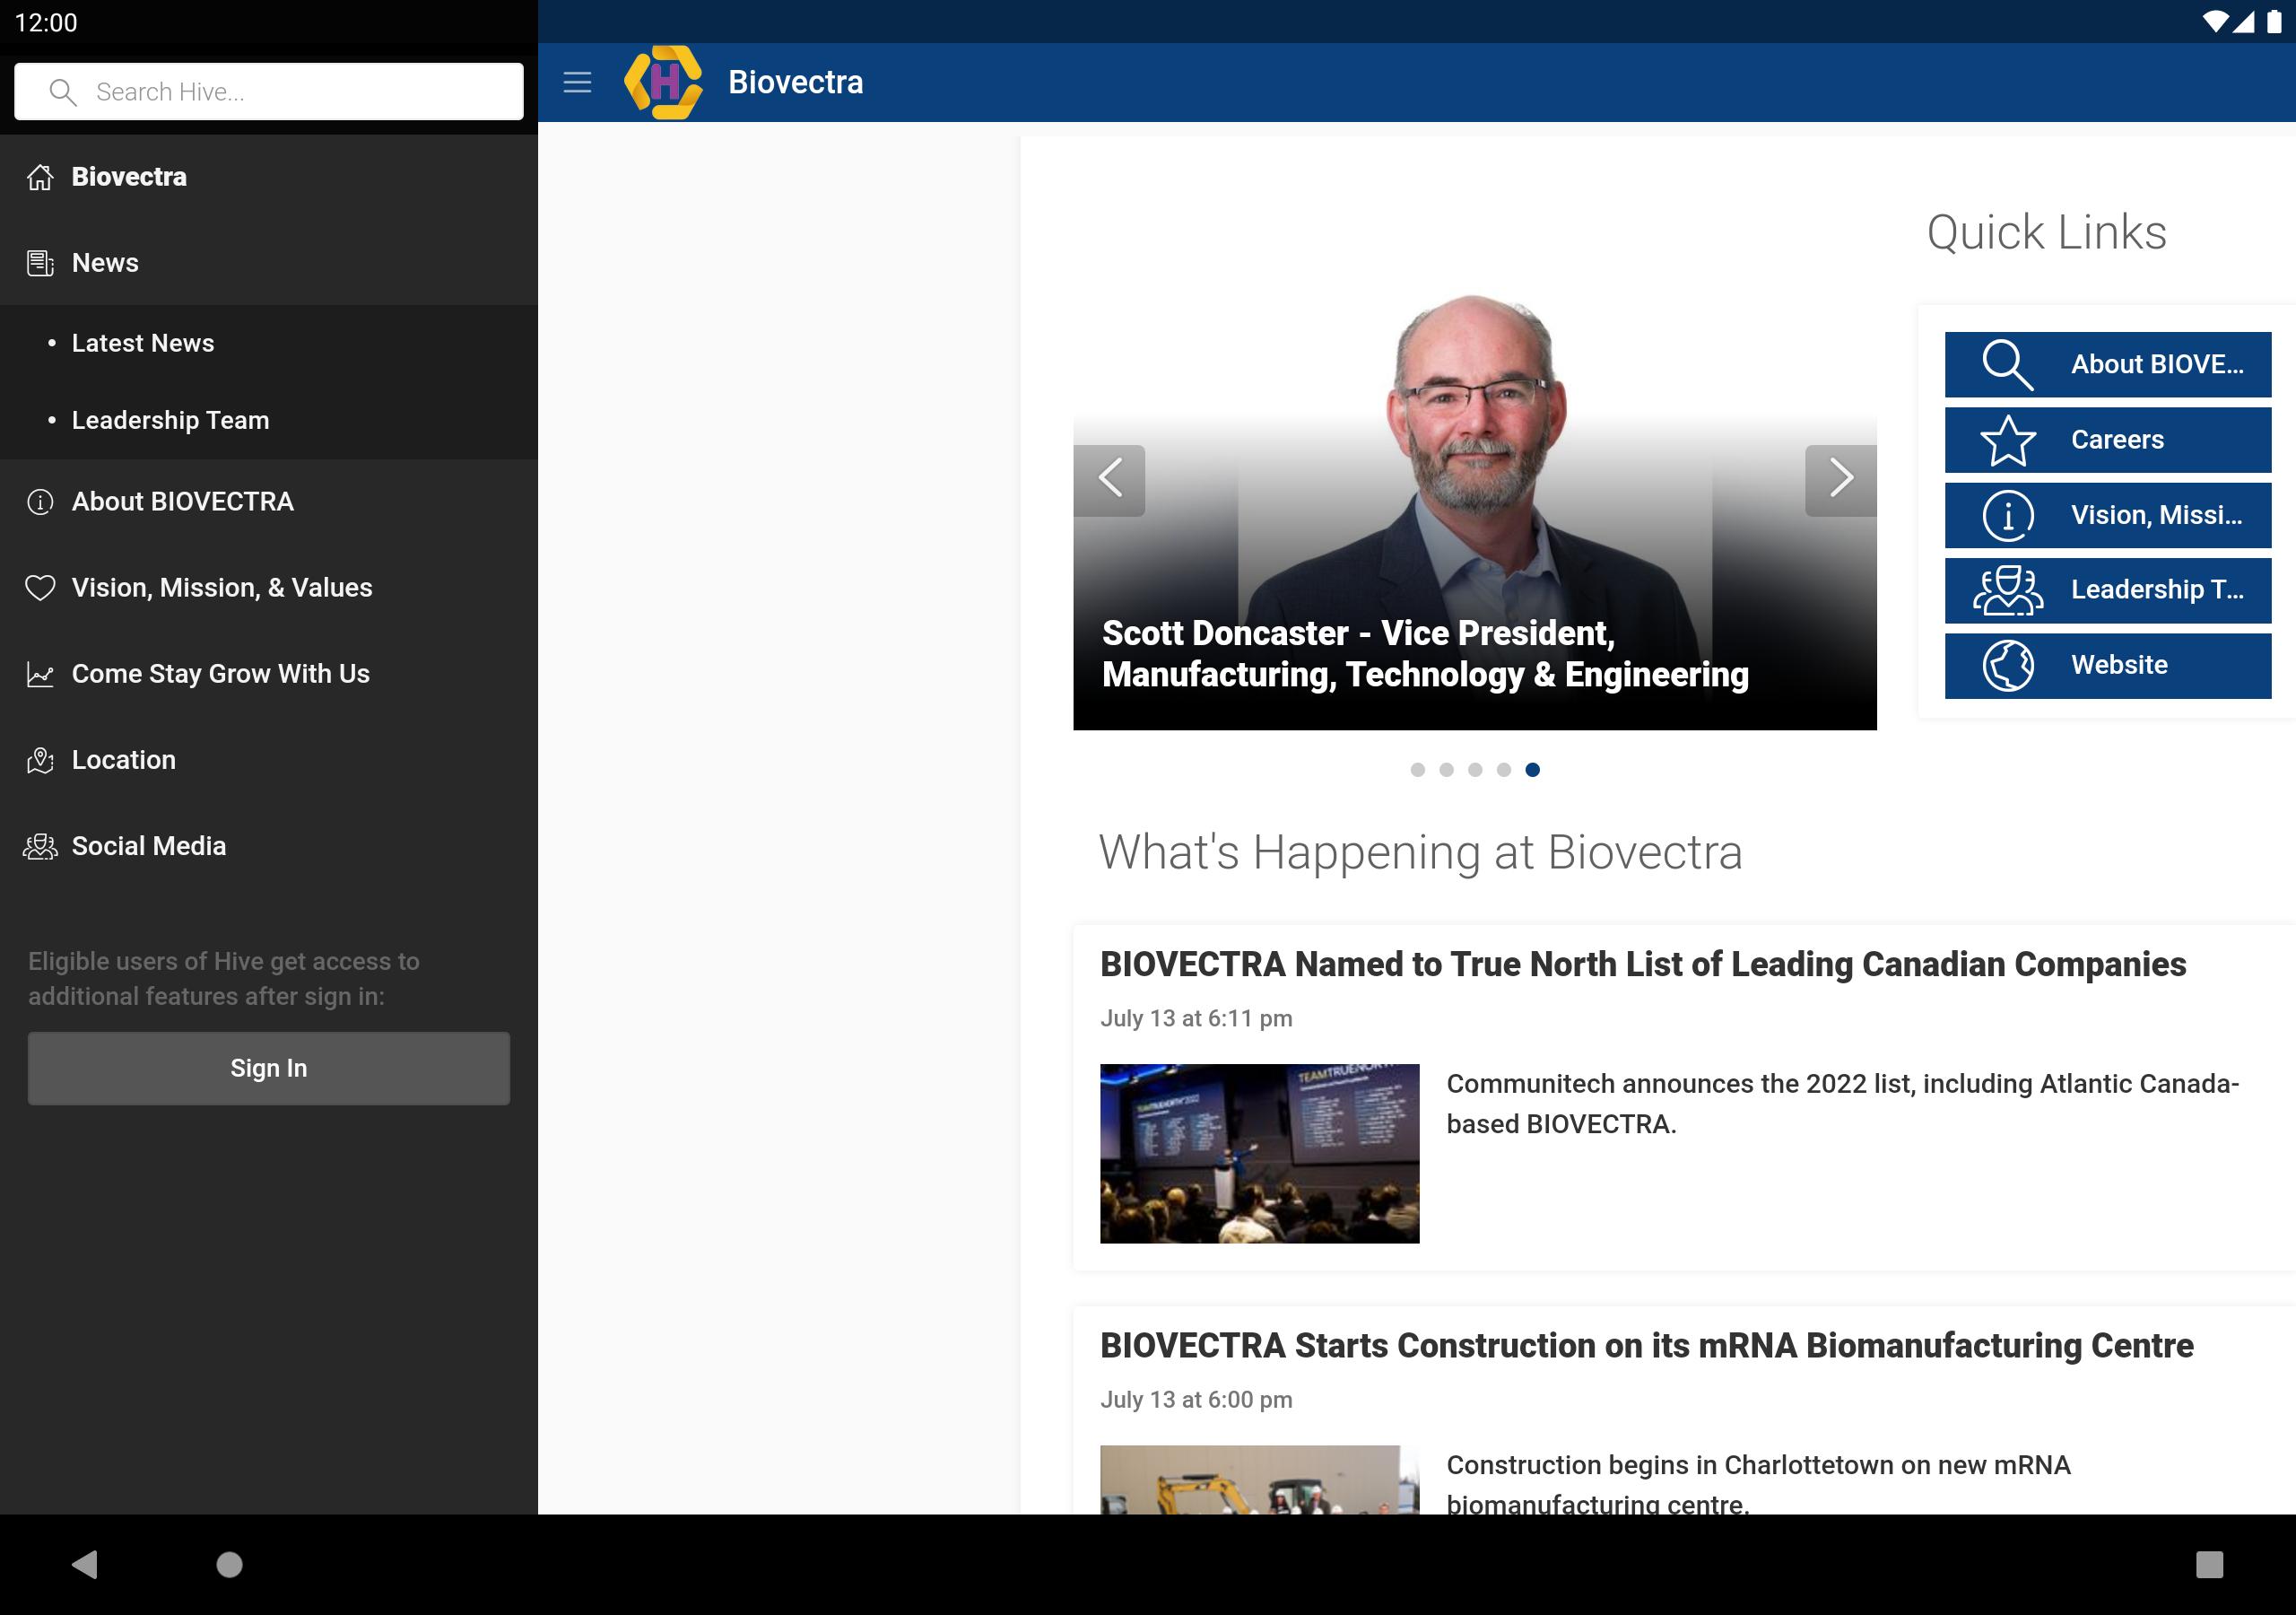Click the search magnifier icon in sidebar
Screen dimensions: 2296x1615
pos(62,92)
